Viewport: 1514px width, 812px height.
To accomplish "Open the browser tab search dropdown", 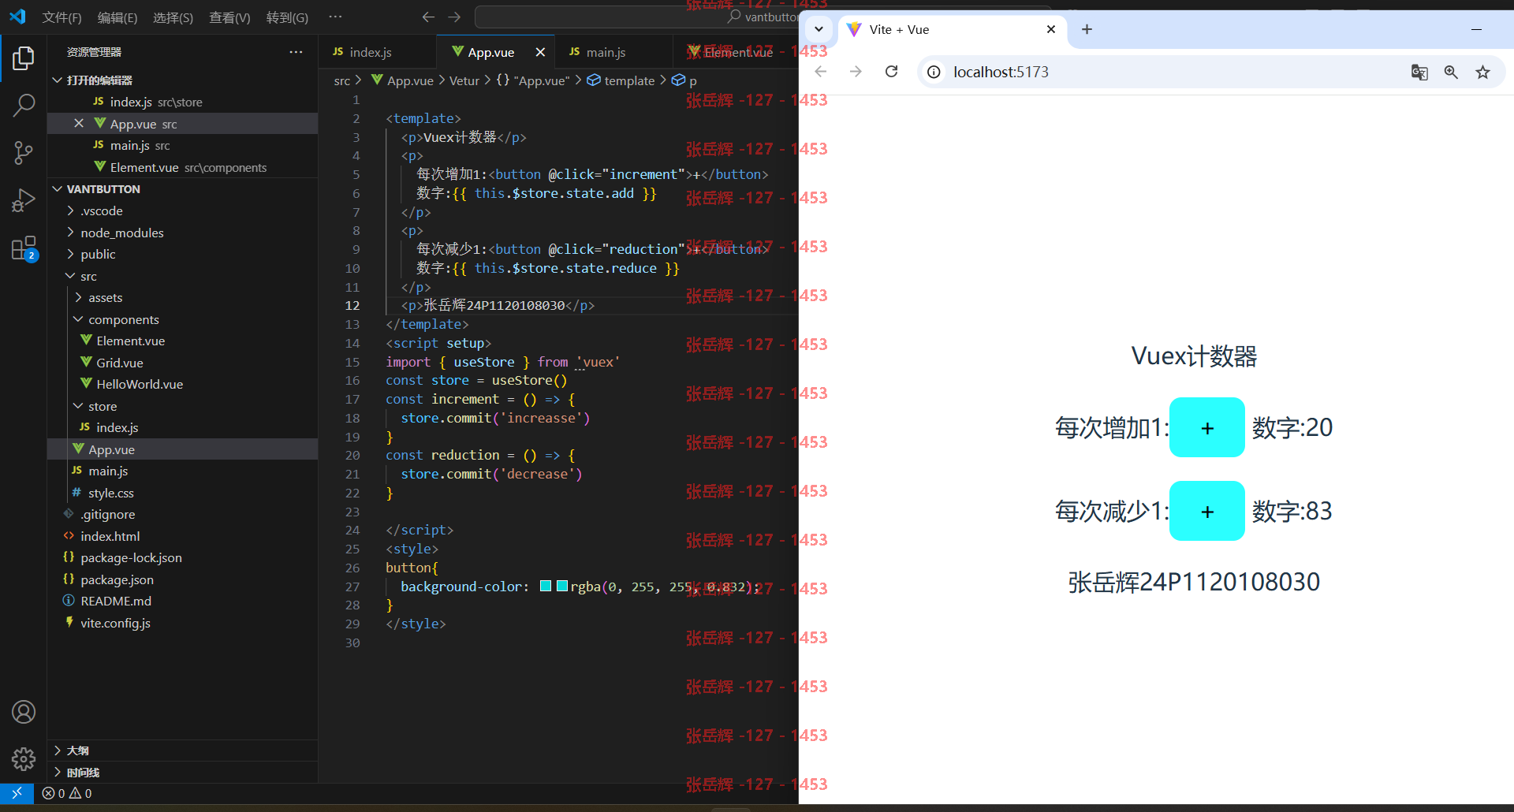I will [819, 29].
